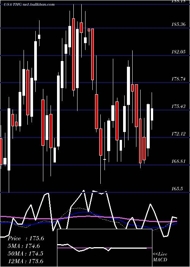Click the 182.05 price axis label

pyautogui.click(x=178, y=52)
